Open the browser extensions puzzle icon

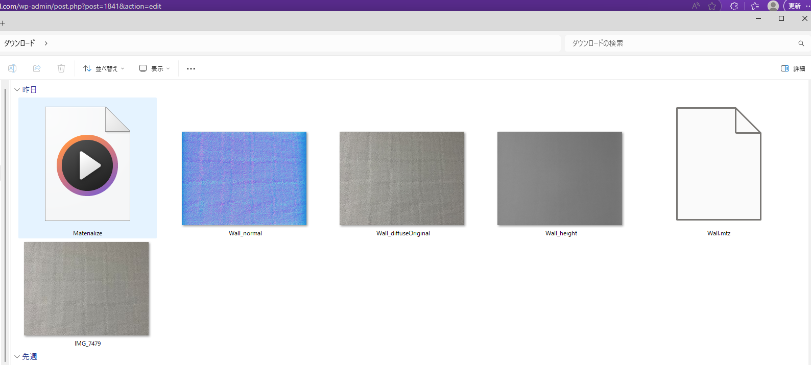point(734,6)
